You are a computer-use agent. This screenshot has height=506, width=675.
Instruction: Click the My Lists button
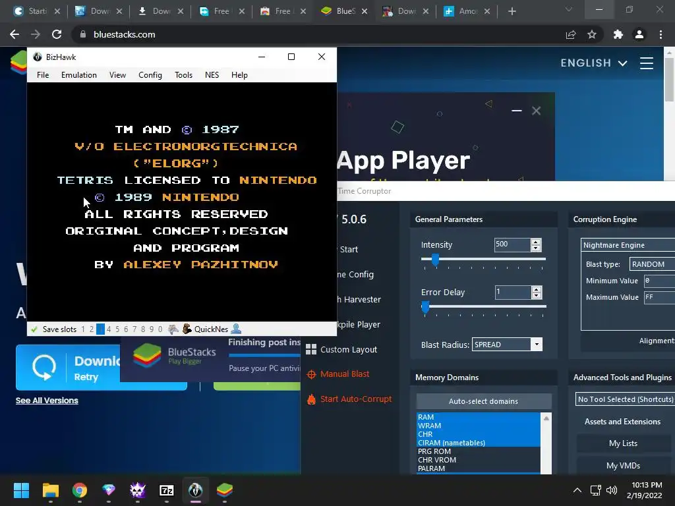click(x=624, y=443)
